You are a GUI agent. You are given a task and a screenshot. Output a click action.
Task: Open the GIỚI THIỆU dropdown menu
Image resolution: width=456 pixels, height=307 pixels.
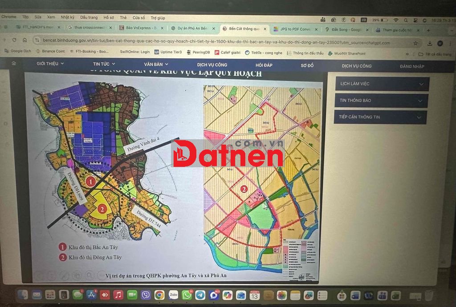(50, 64)
